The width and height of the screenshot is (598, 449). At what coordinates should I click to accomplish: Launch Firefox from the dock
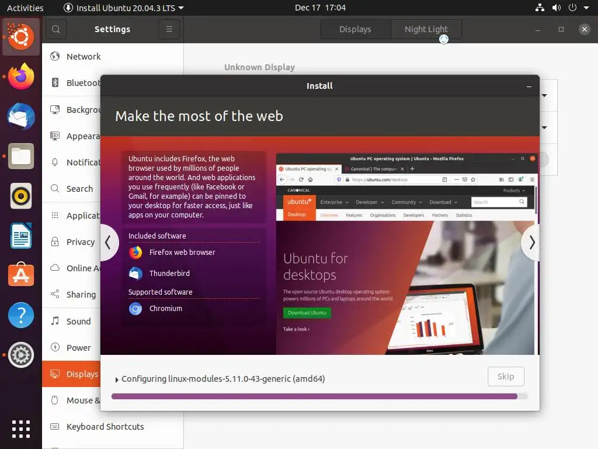(x=21, y=77)
